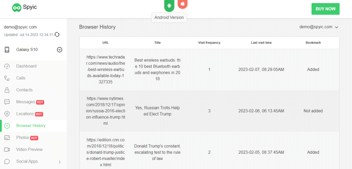Click the 'Yes, Russian Trolls Helped Elect Trump' title

click(x=157, y=111)
